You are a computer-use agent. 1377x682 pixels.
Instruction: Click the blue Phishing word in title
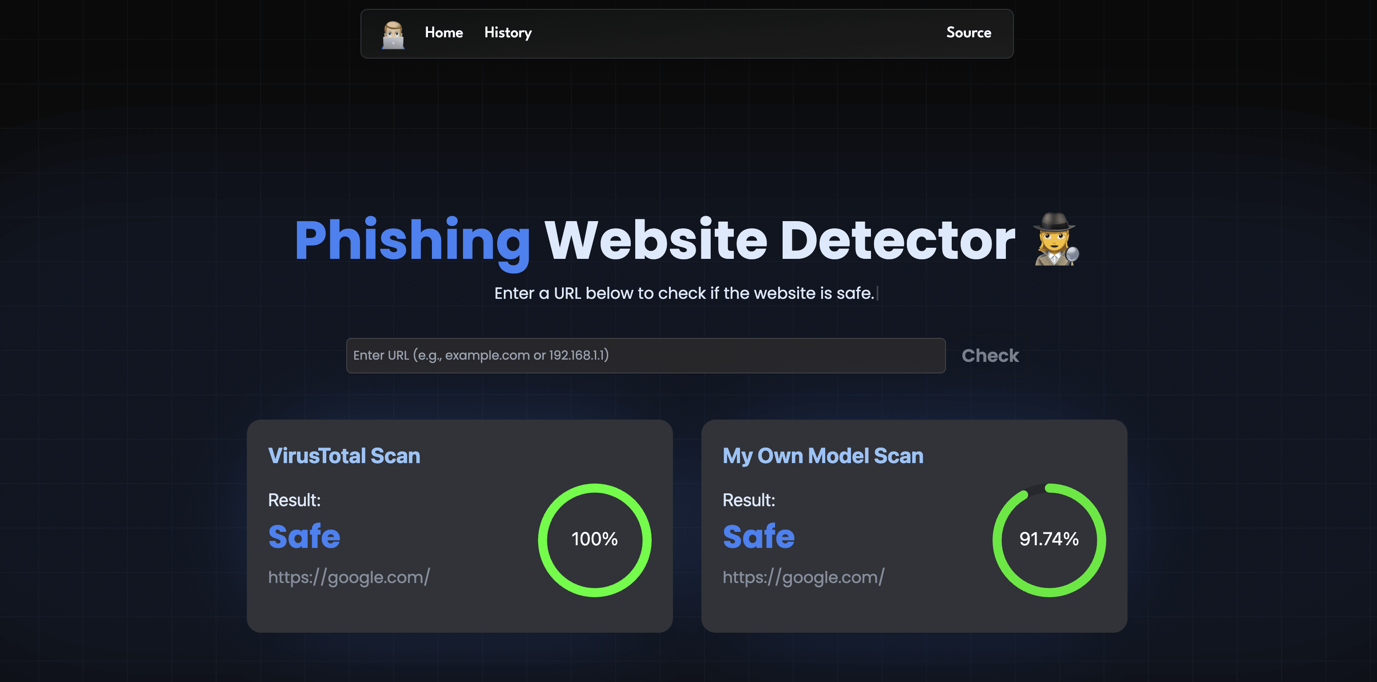click(x=412, y=241)
